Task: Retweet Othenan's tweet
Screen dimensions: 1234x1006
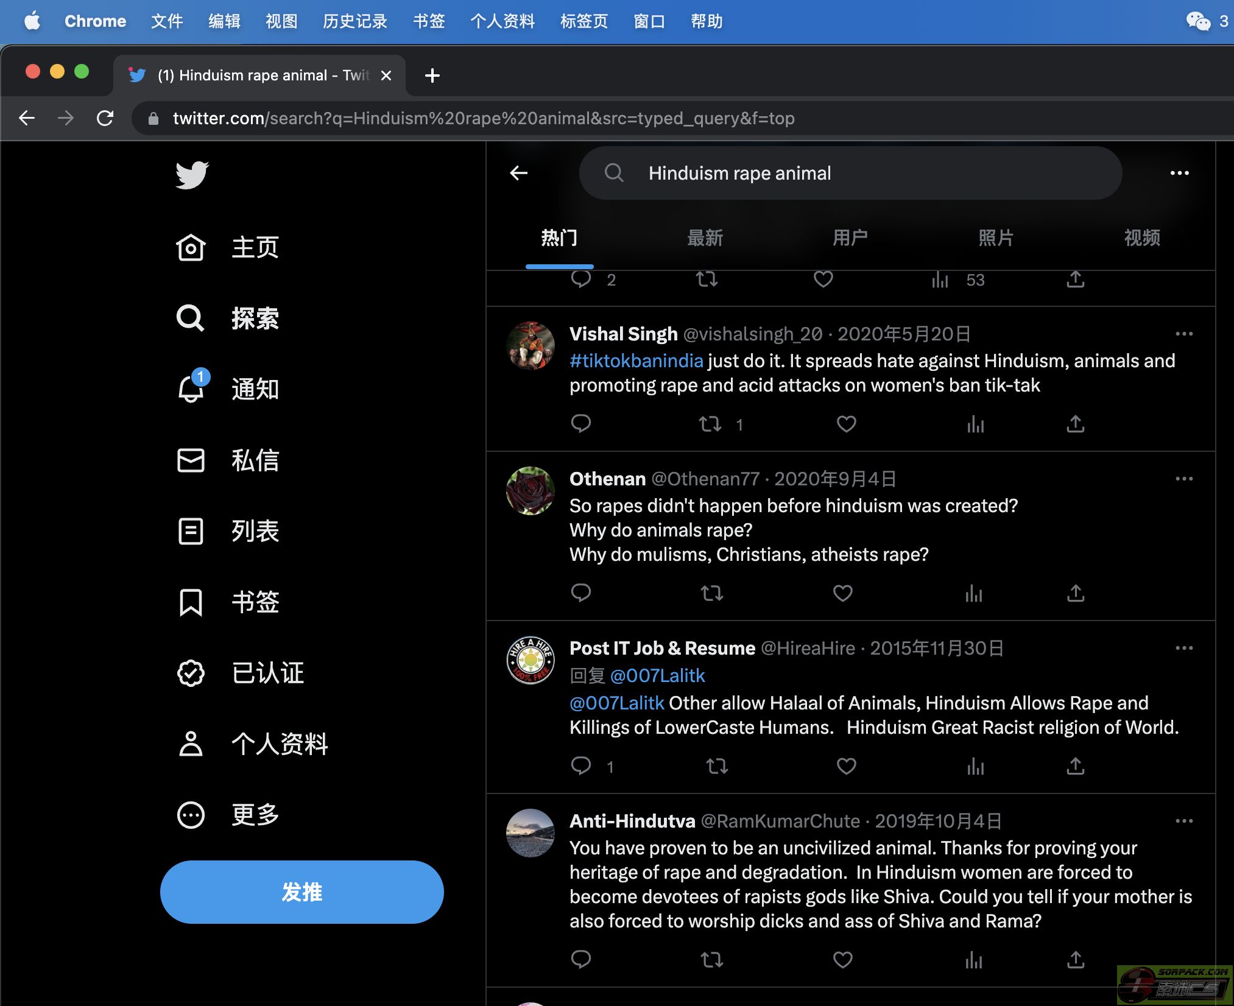Action: [711, 593]
